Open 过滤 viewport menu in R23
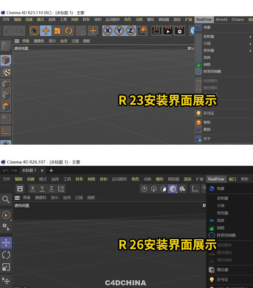Viewport: 253px width, 288px height. 75,41
